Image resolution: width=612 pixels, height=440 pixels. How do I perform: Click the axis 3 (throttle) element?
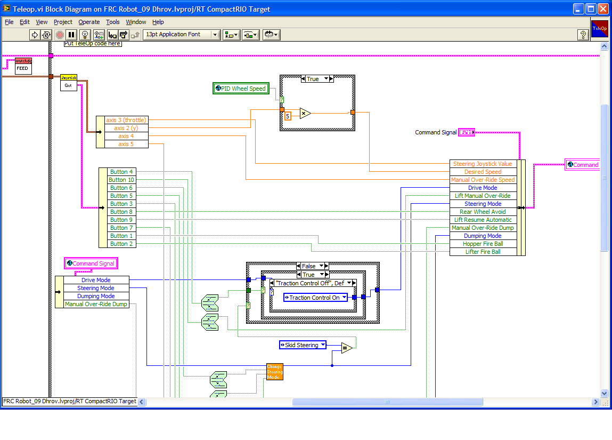pos(126,120)
